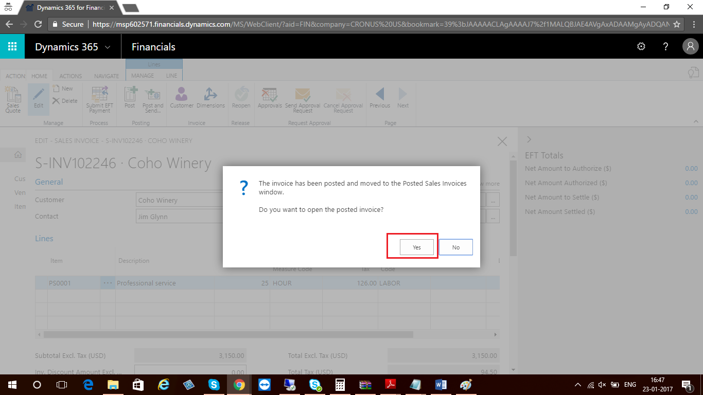Switch to the MANAGE lines tab
The image size is (703, 395).
point(143,76)
